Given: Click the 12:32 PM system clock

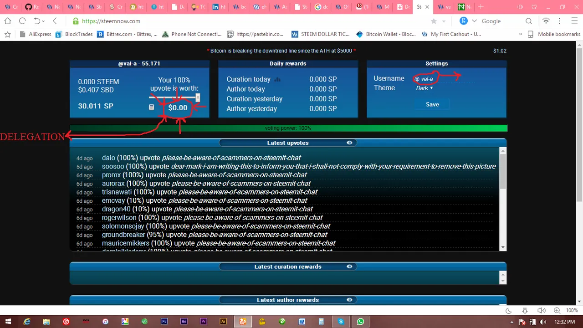Looking at the screenshot, I should (x=565, y=322).
